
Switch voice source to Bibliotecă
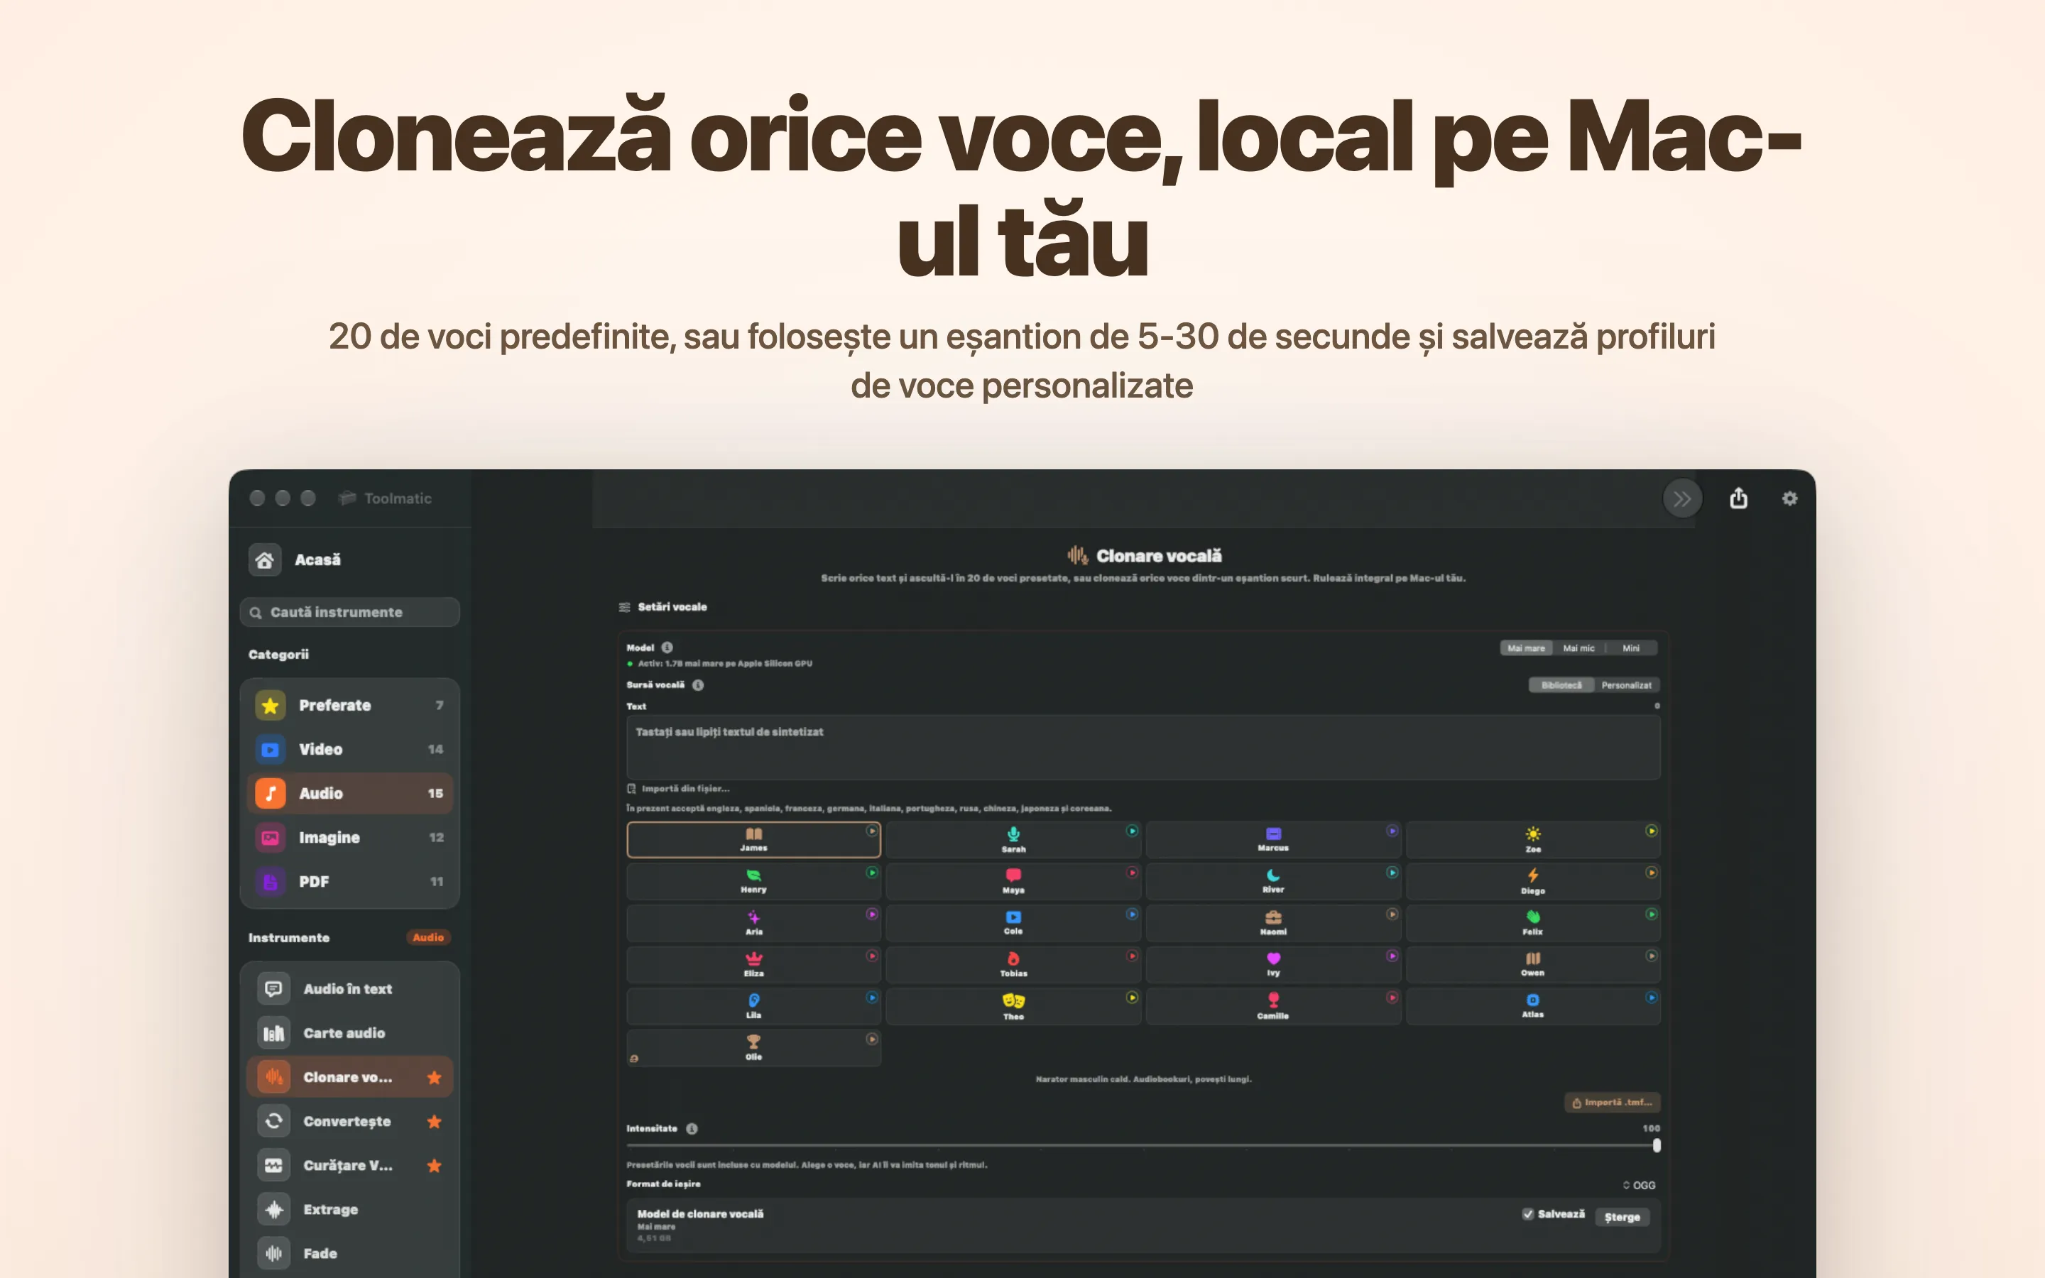(x=1561, y=684)
